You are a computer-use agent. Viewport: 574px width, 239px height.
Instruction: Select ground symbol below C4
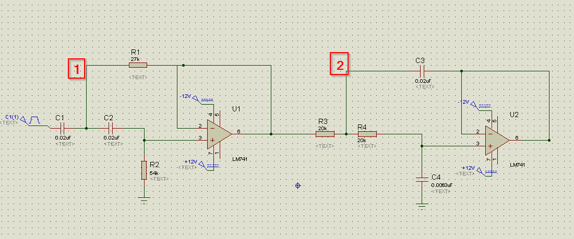422,204
